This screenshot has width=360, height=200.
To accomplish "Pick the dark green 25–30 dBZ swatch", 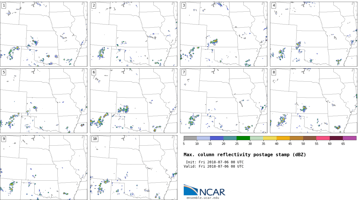I will (243, 138).
